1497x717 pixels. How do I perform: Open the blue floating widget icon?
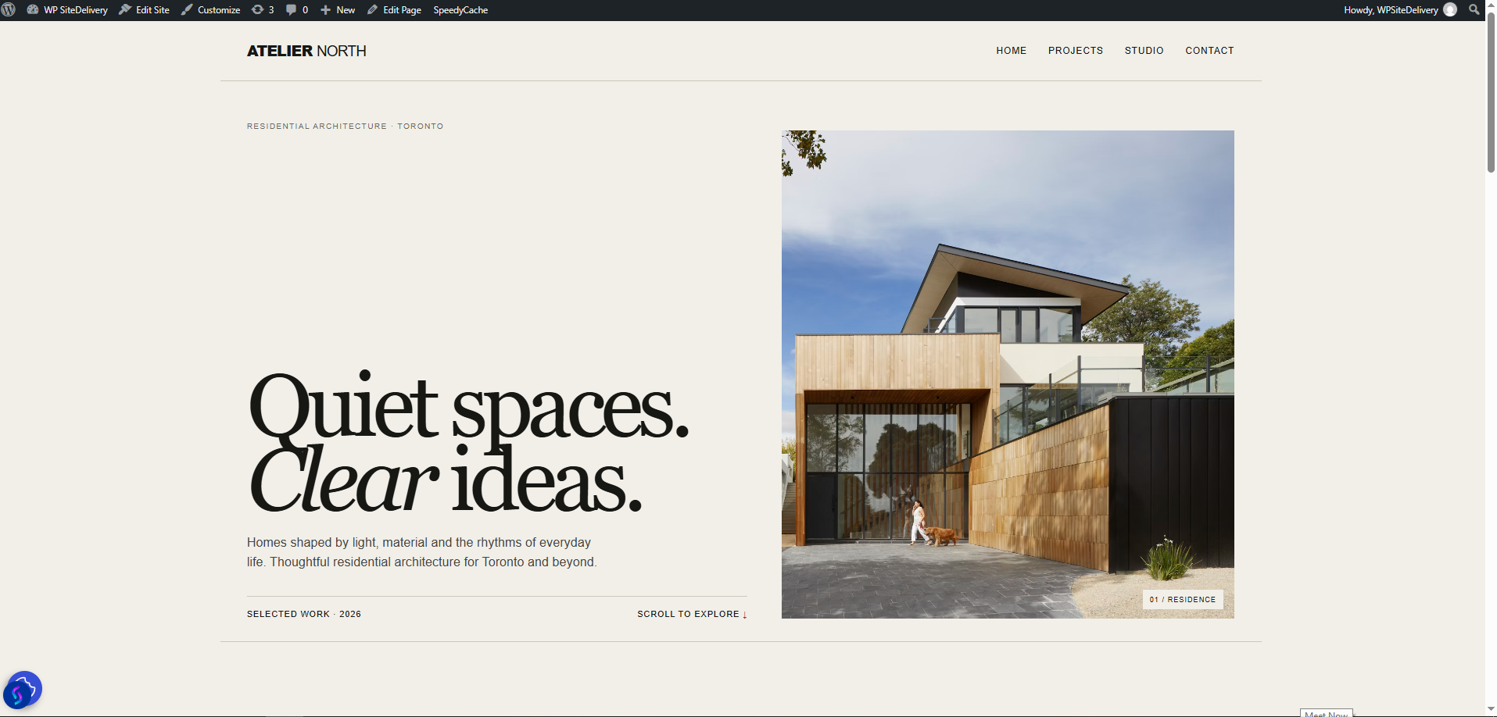pyautogui.click(x=22, y=690)
